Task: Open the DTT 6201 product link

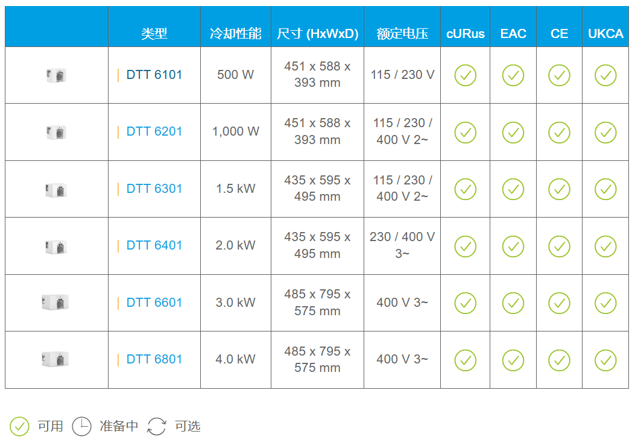Action: pos(154,131)
